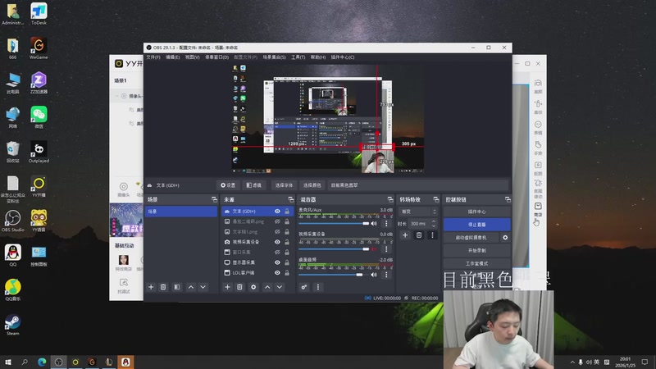Image resolution: width=656 pixels, height=369 pixels.
Task: Open source properties gear in Sources panel
Action: click(253, 287)
